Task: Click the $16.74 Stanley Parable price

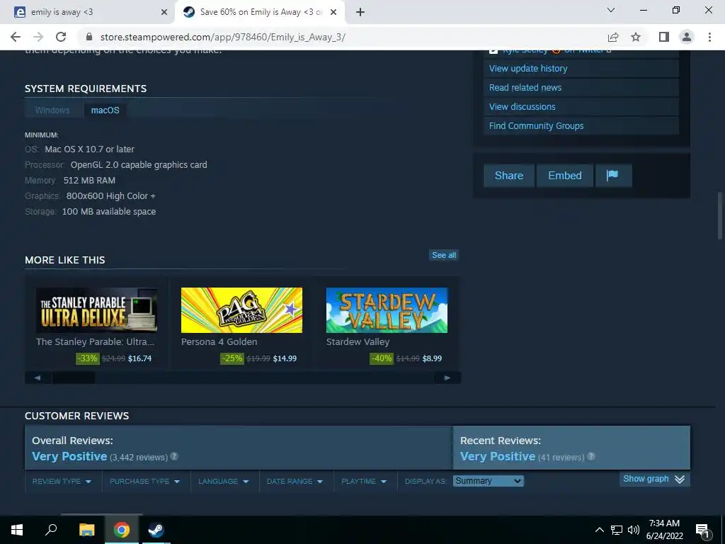Action: (139, 358)
